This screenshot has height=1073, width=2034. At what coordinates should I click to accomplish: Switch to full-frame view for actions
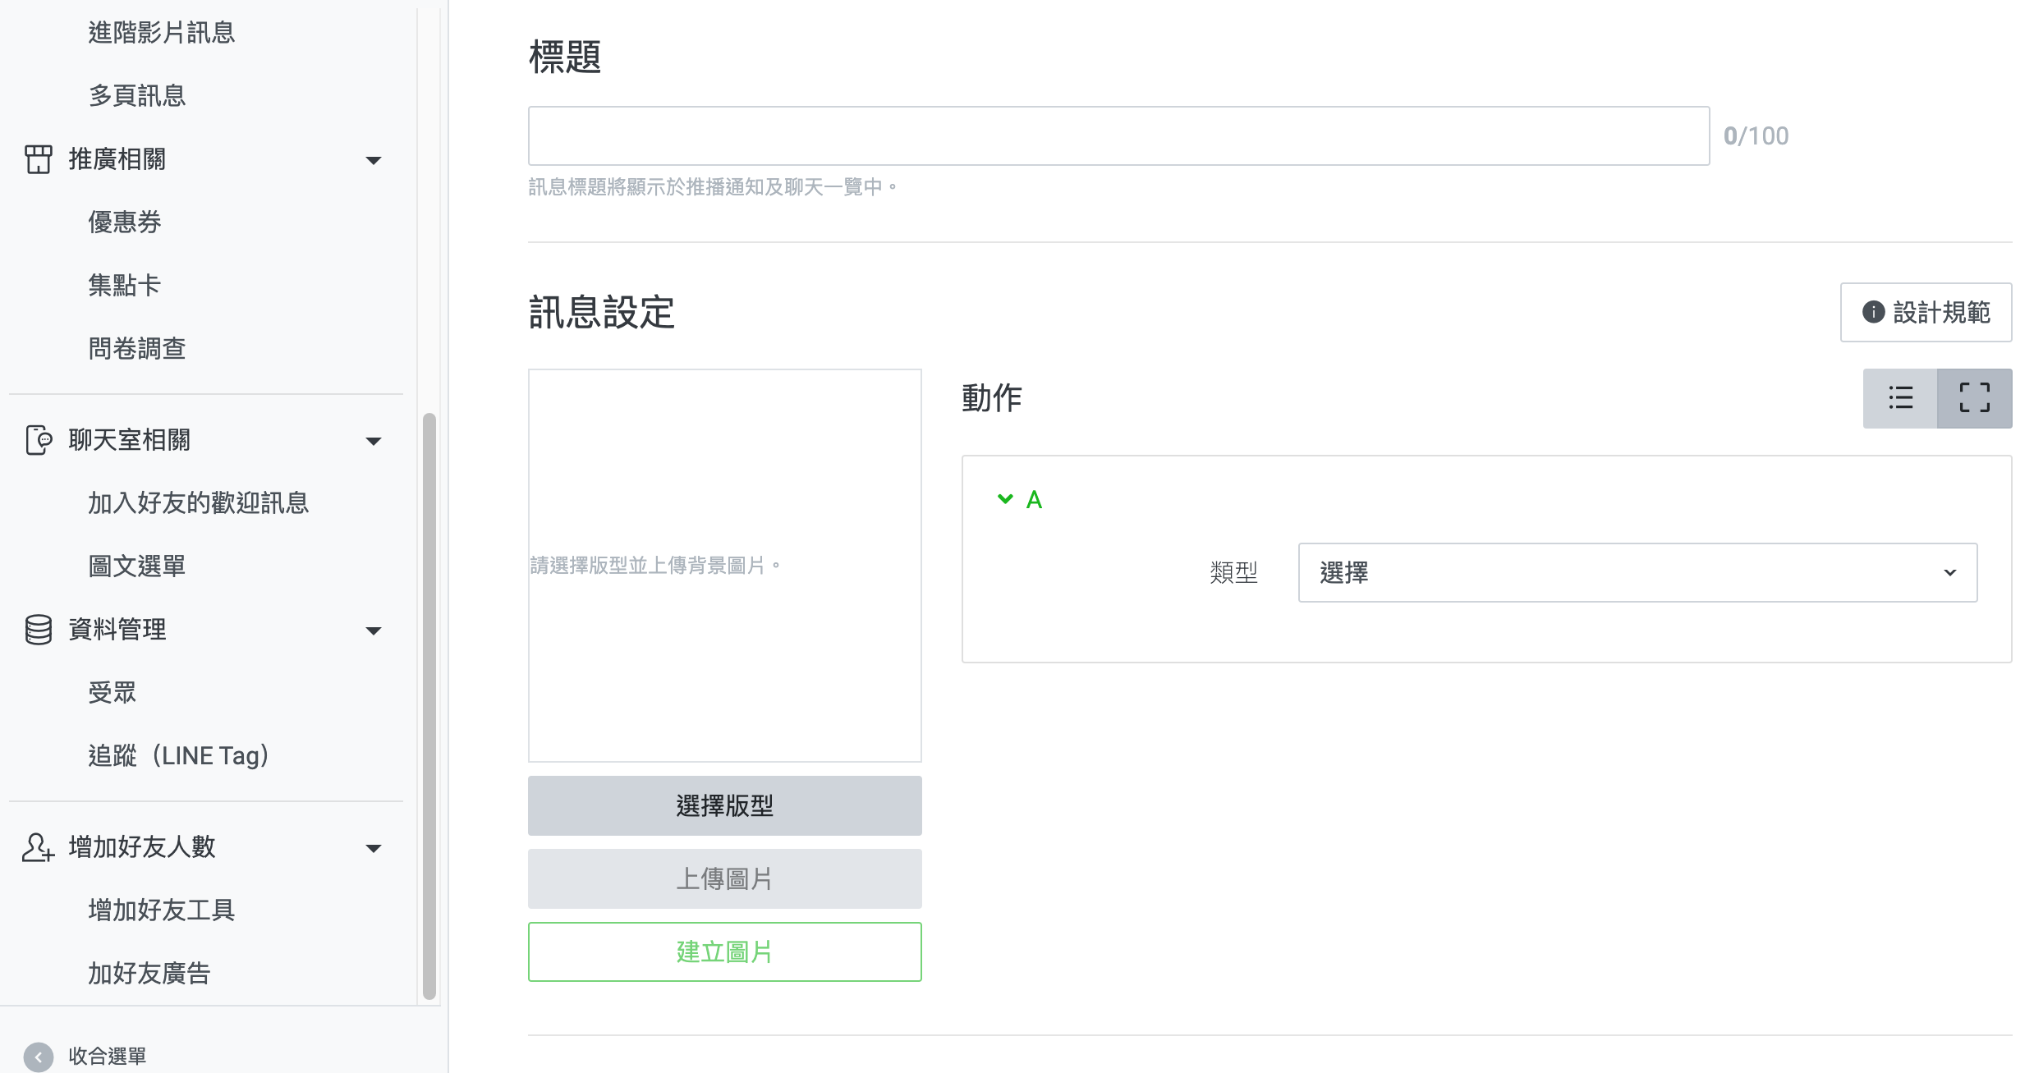point(1974,398)
